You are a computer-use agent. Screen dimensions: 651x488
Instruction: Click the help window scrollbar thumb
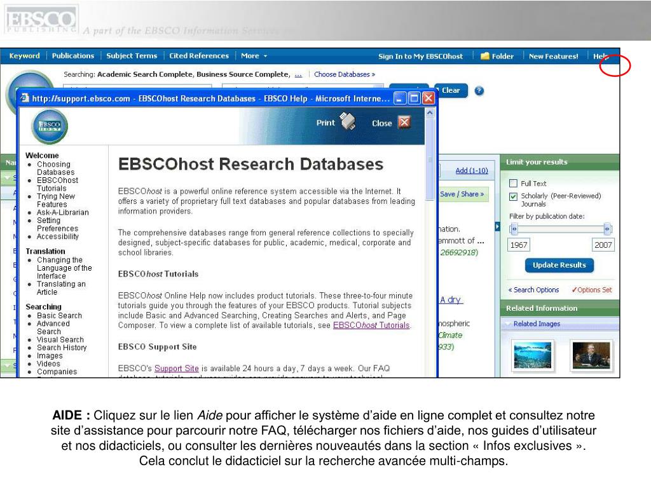coord(430,159)
